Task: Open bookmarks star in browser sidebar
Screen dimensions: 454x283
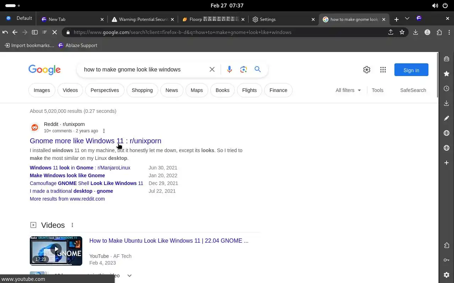Action: click(x=447, y=74)
